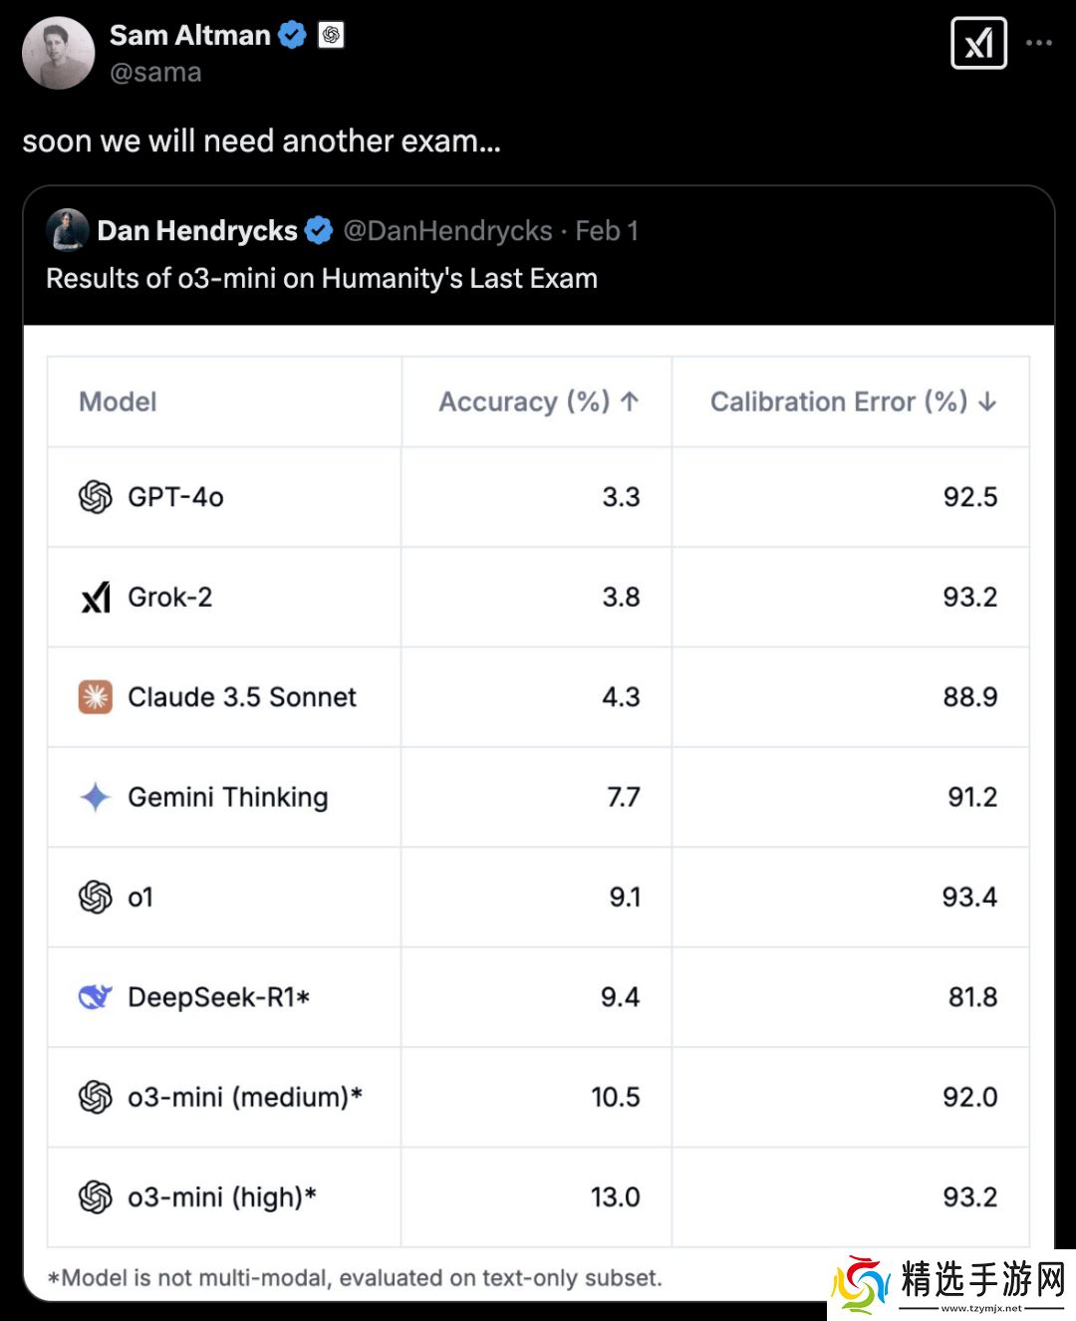The height and width of the screenshot is (1321, 1076).
Task: Click the Model column header
Action: coord(118,401)
